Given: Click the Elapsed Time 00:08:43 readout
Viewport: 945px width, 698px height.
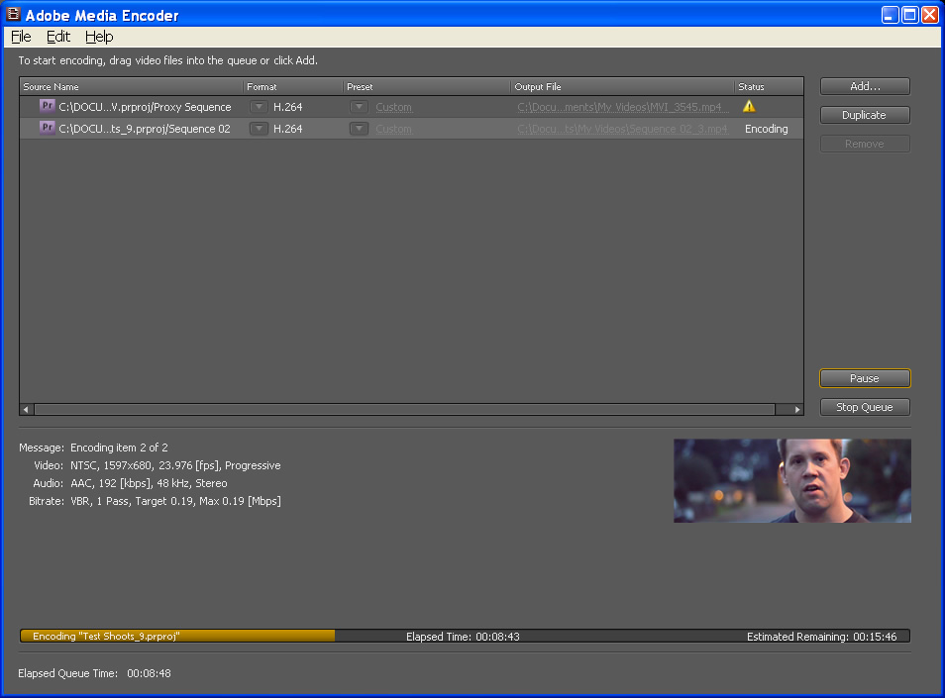Looking at the screenshot, I should coord(463,637).
